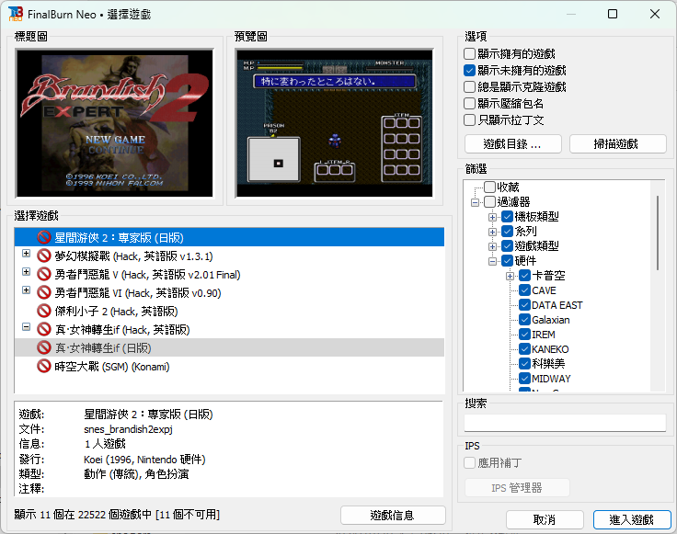Click the Brandish 2 Expert title image
The width and height of the screenshot is (677, 534).
click(114, 123)
